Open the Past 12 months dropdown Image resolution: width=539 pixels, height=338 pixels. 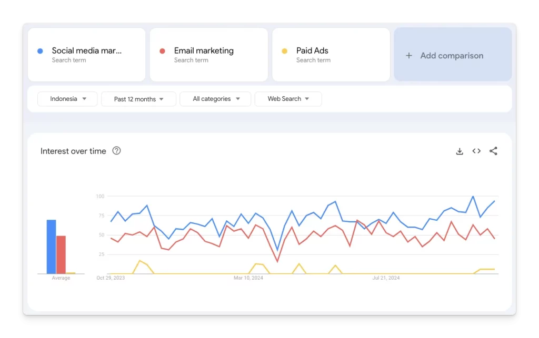(138, 99)
